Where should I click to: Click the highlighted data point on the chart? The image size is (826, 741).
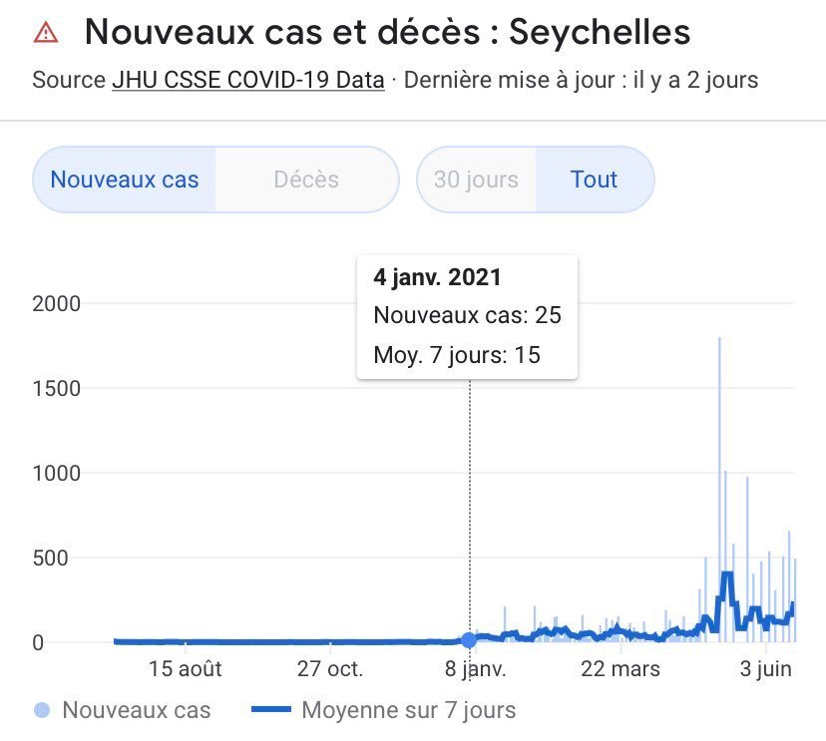click(469, 640)
